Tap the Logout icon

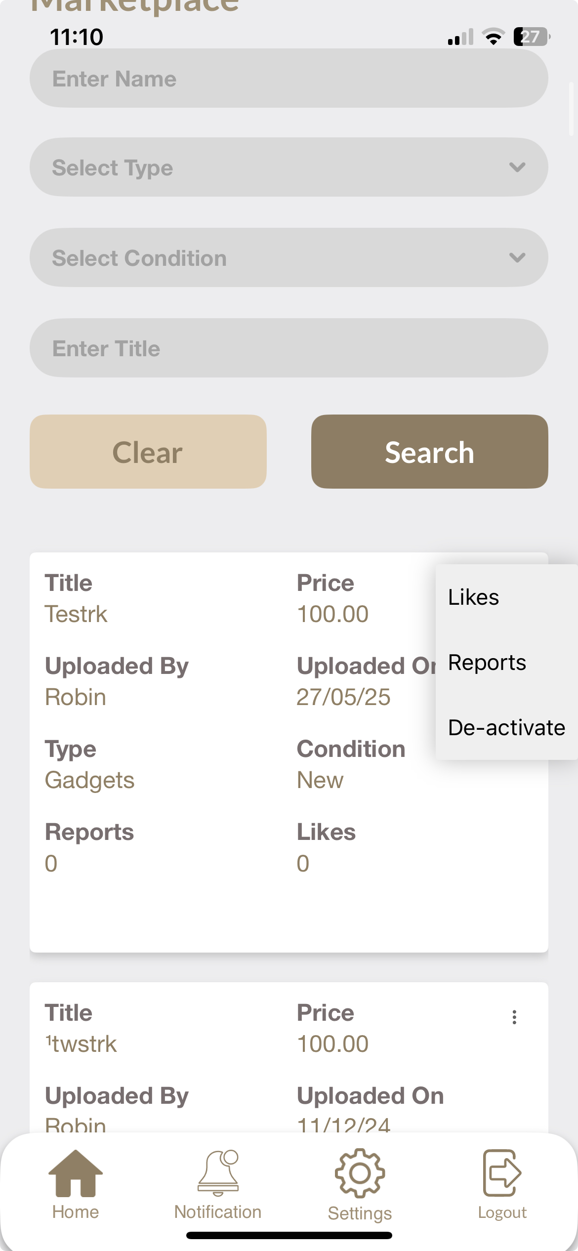click(x=502, y=1173)
